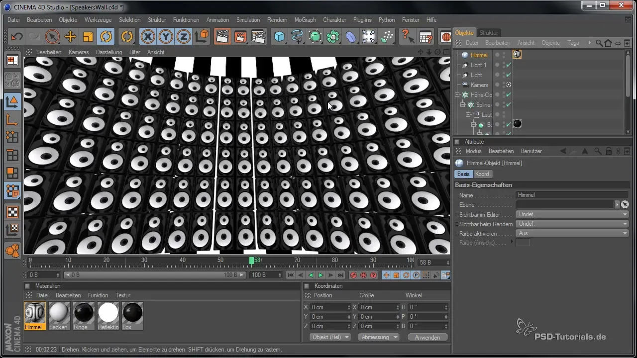Render to picture viewer icon
The width and height of the screenshot is (637, 358).
[x=240, y=36]
